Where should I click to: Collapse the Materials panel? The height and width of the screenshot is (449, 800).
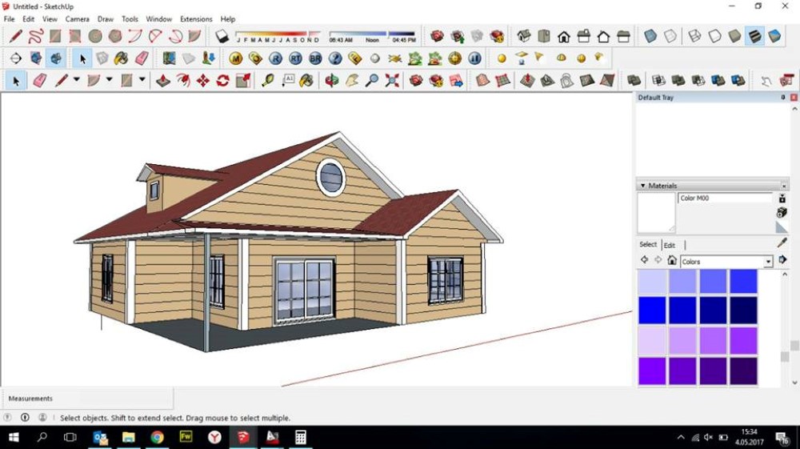pos(643,186)
